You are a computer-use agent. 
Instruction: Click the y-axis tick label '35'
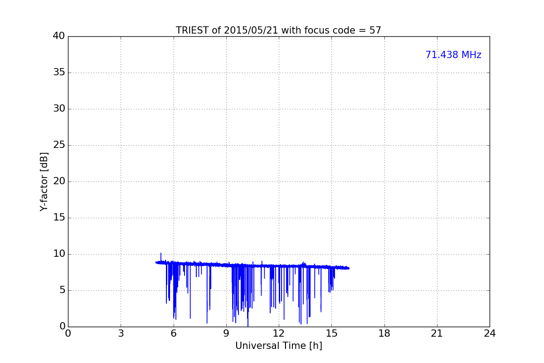(x=58, y=73)
